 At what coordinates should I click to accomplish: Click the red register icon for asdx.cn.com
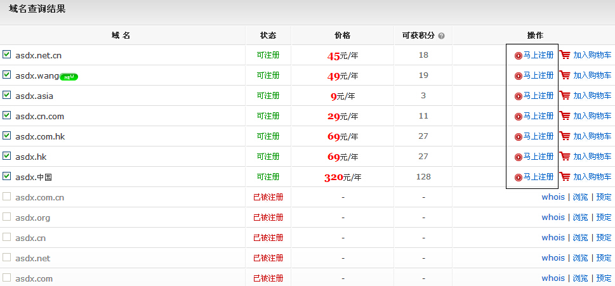pyautogui.click(x=519, y=117)
